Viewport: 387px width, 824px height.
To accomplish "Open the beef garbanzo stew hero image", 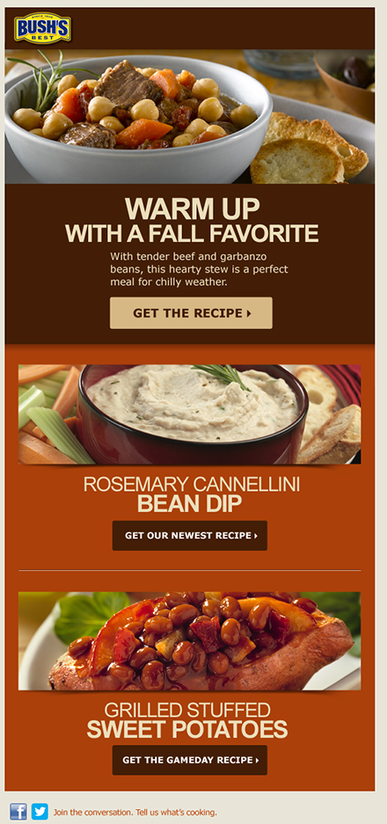I will pos(190,117).
